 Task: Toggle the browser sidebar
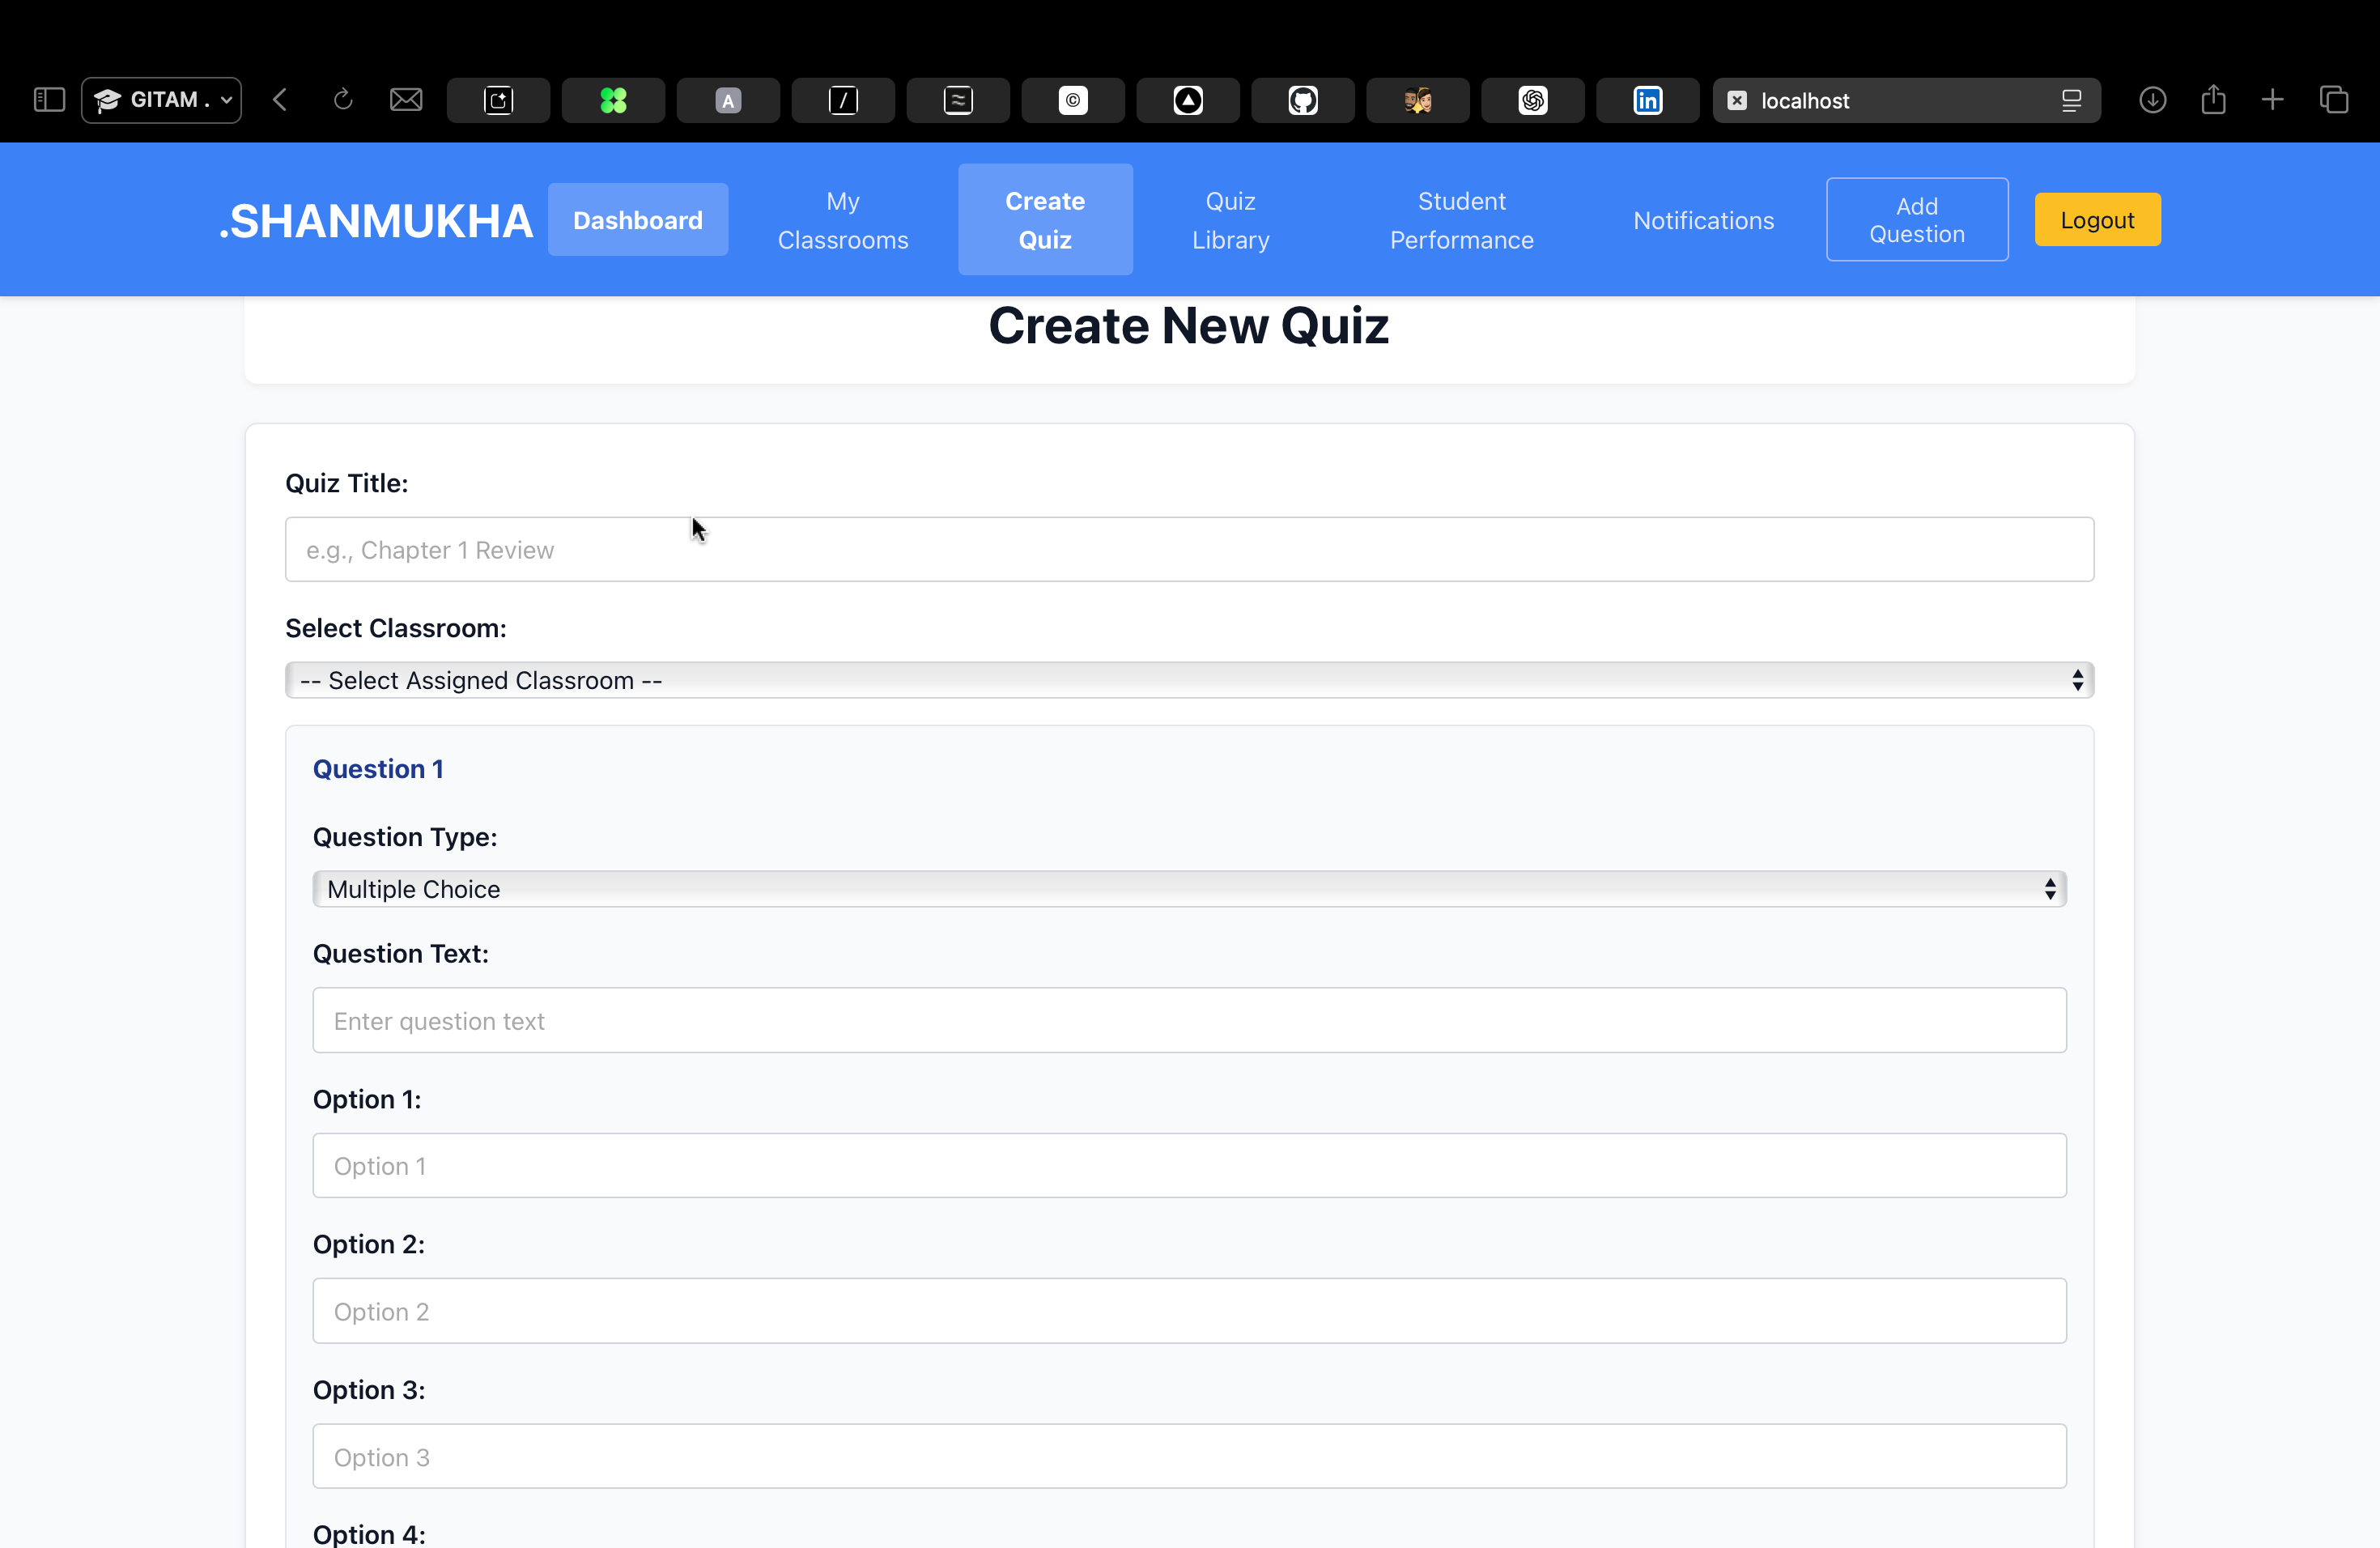pos(47,100)
